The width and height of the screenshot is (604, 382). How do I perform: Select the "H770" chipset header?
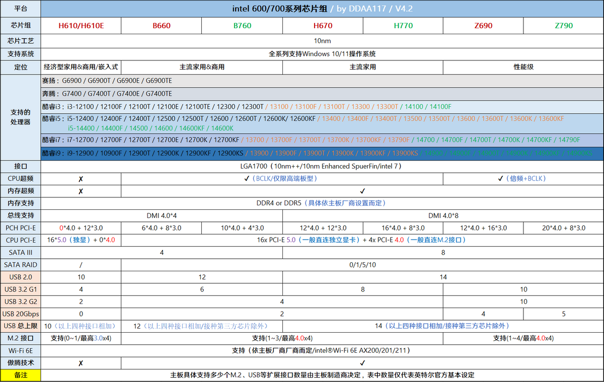(403, 25)
